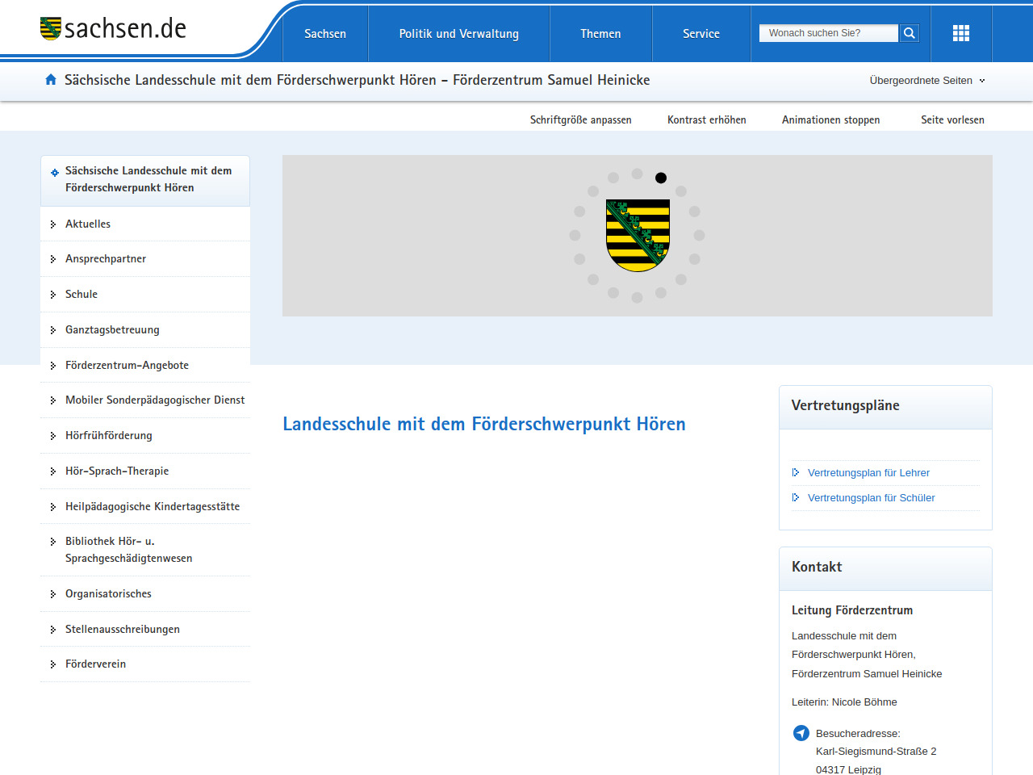
Task: Click arrow icon beside Vertretungsplan für Lehrer
Action: (x=796, y=473)
